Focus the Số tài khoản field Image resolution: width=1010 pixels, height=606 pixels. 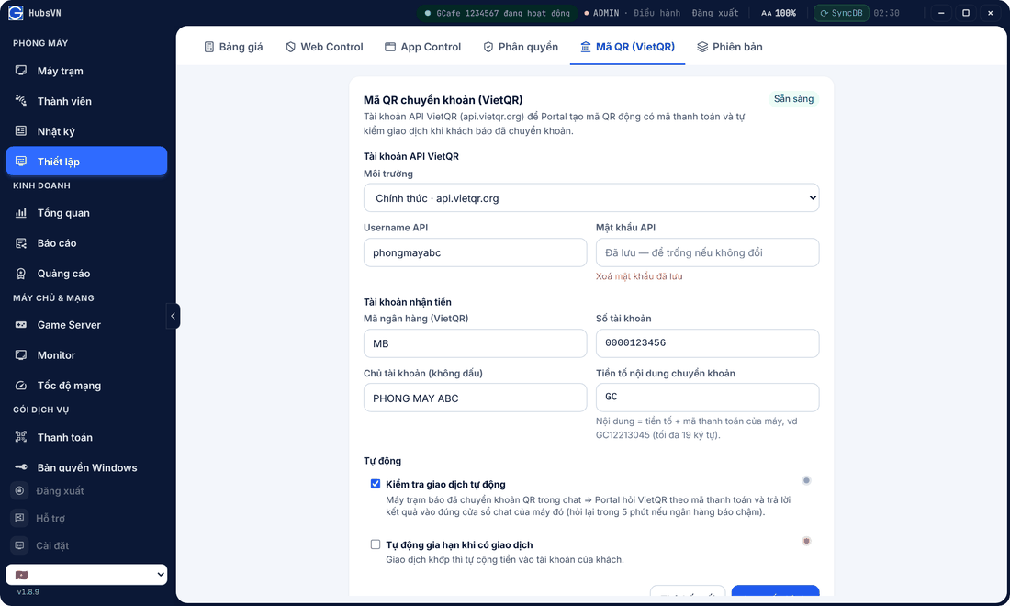click(x=707, y=343)
